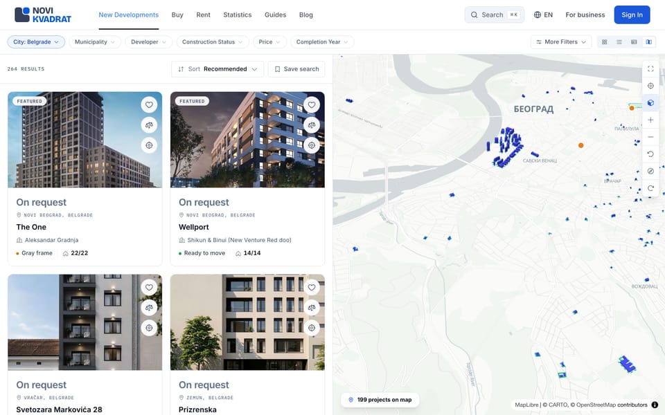Click the Save search button
The height and width of the screenshot is (415, 665).
tap(296, 69)
